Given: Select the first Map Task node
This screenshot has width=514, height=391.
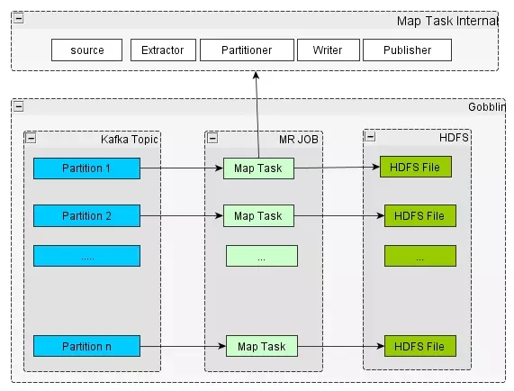Looking at the screenshot, I should tap(258, 168).
